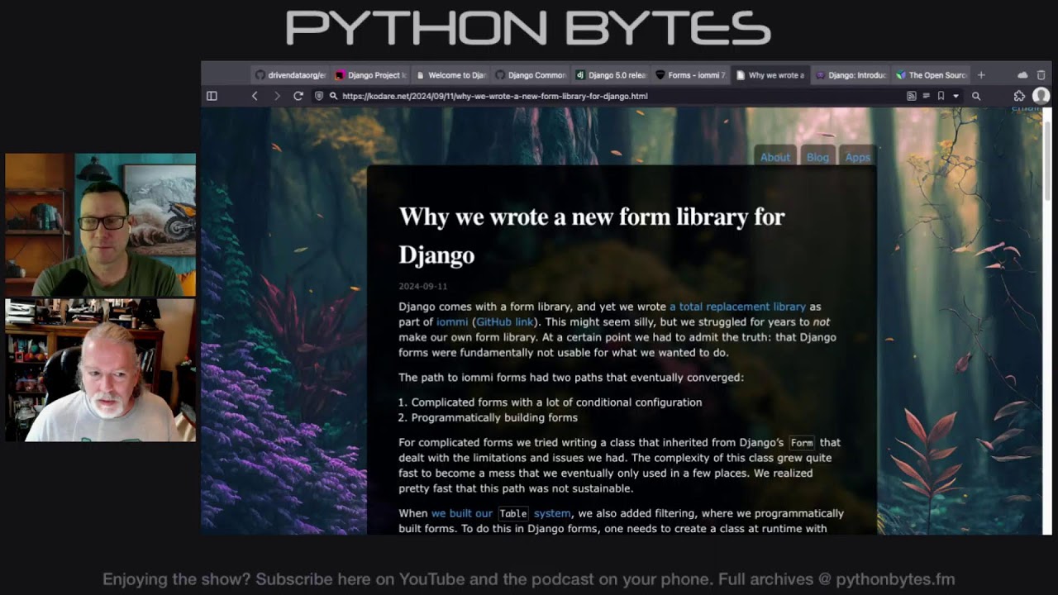Switch to the Welcome to Django tab
Image resolution: width=1058 pixels, height=595 pixels.
pos(450,75)
